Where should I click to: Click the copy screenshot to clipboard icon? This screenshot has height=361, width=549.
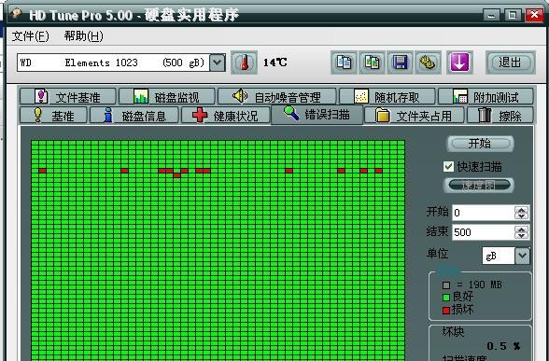(x=372, y=62)
